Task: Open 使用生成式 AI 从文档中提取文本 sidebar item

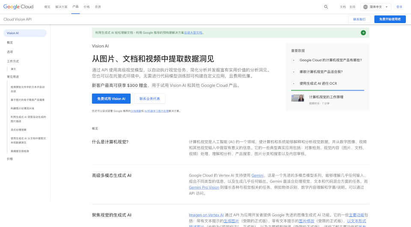Action: [28, 141]
